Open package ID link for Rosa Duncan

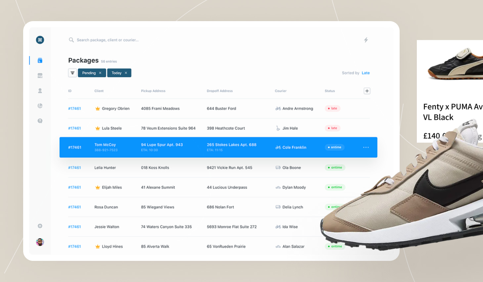pos(74,207)
